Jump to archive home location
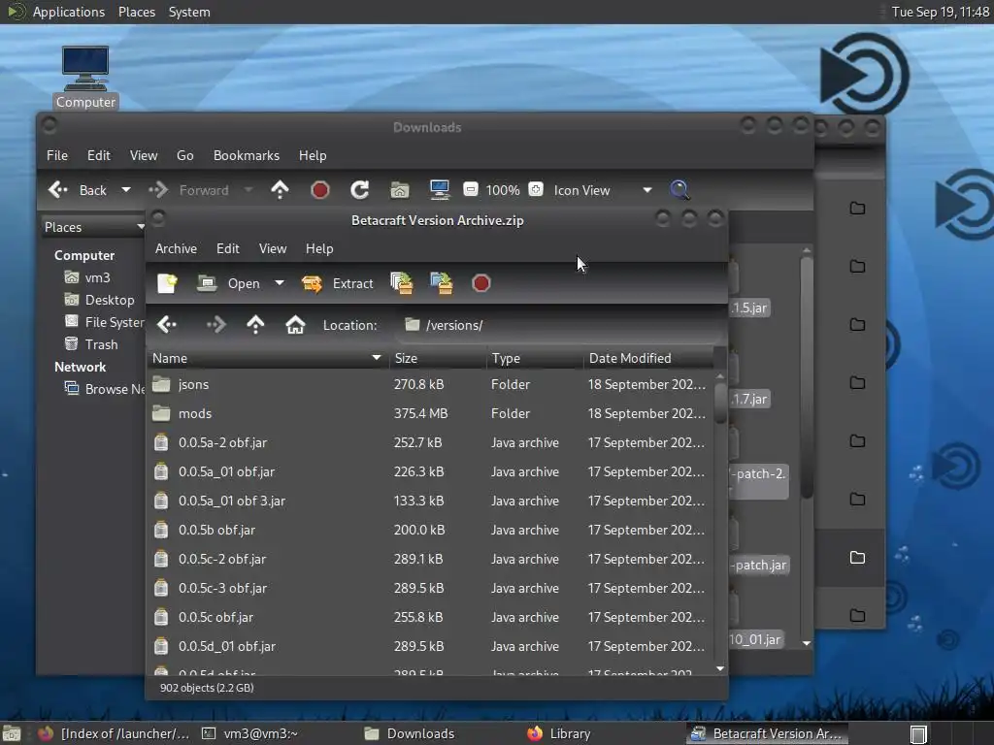The height and width of the screenshot is (745, 994). (295, 325)
